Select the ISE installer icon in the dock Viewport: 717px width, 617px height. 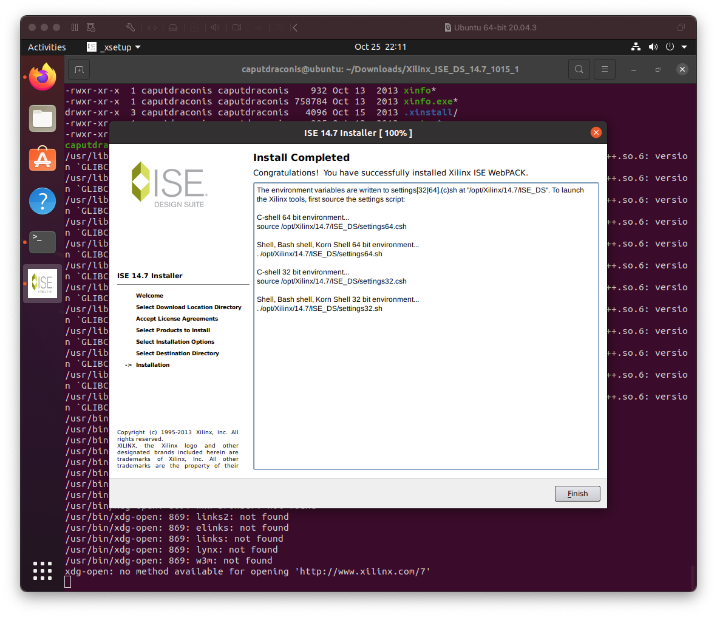[42, 284]
